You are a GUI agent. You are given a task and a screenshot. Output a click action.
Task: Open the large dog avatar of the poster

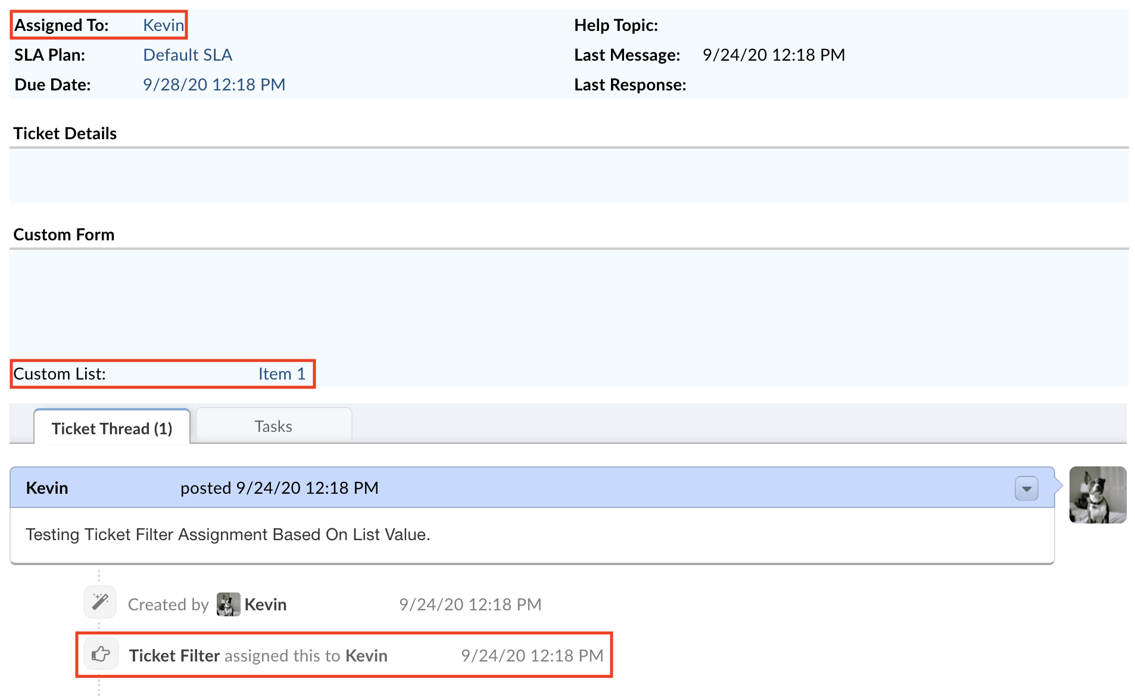click(x=1097, y=495)
